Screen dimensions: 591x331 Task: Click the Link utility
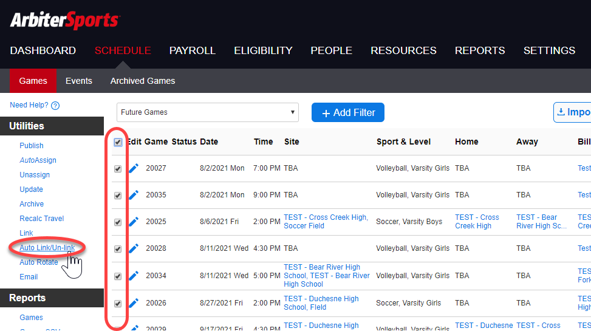coord(26,233)
